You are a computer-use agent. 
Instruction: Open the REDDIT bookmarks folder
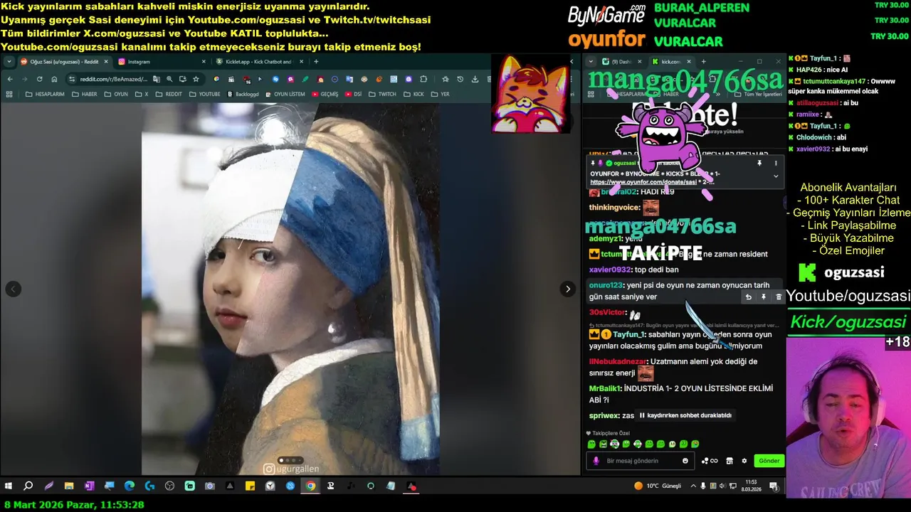[x=169, y=94]
